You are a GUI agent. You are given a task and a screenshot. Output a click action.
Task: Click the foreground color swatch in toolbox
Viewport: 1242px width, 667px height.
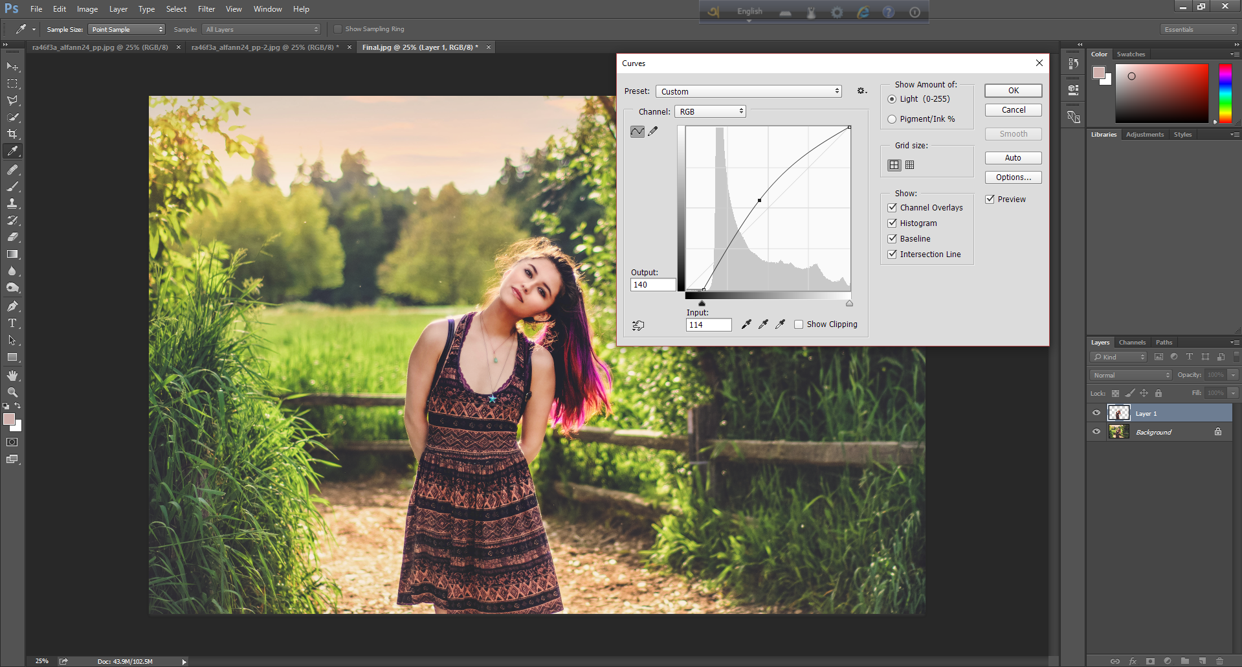coord(9,420)
